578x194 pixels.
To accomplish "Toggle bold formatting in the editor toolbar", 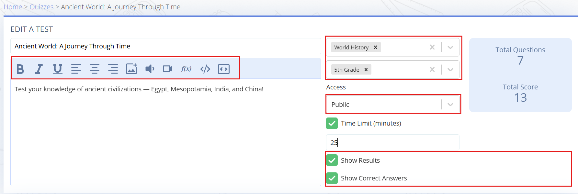I will tap(20, 69).
